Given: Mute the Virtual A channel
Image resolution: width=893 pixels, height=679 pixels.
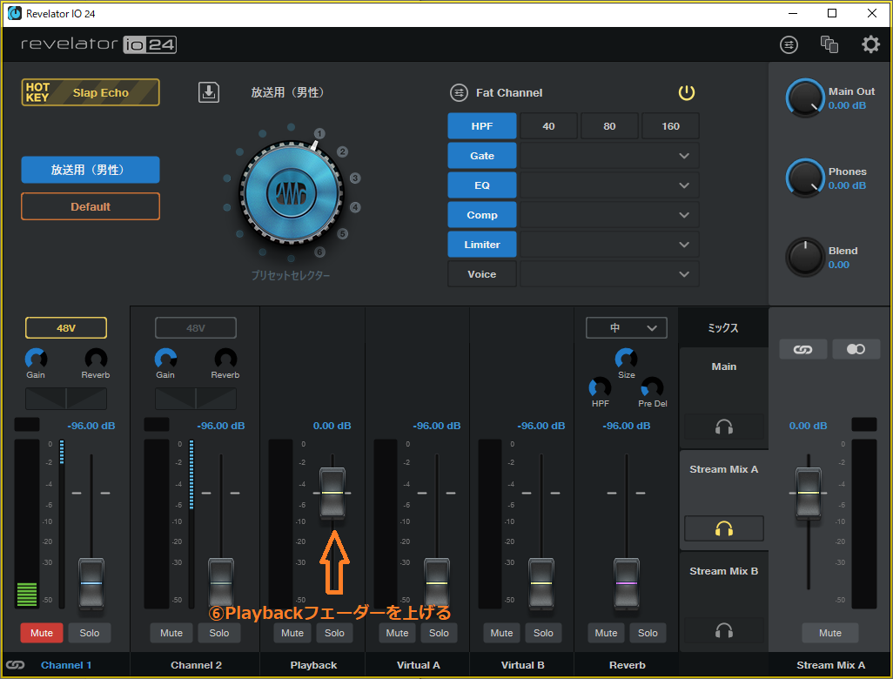Looking at the screenshot, I should pyautogui.click(x=397, y=633).
